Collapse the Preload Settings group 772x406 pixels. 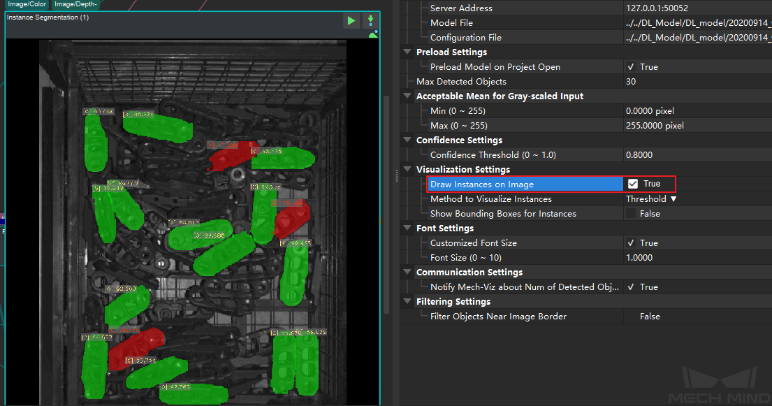point(408,52)
